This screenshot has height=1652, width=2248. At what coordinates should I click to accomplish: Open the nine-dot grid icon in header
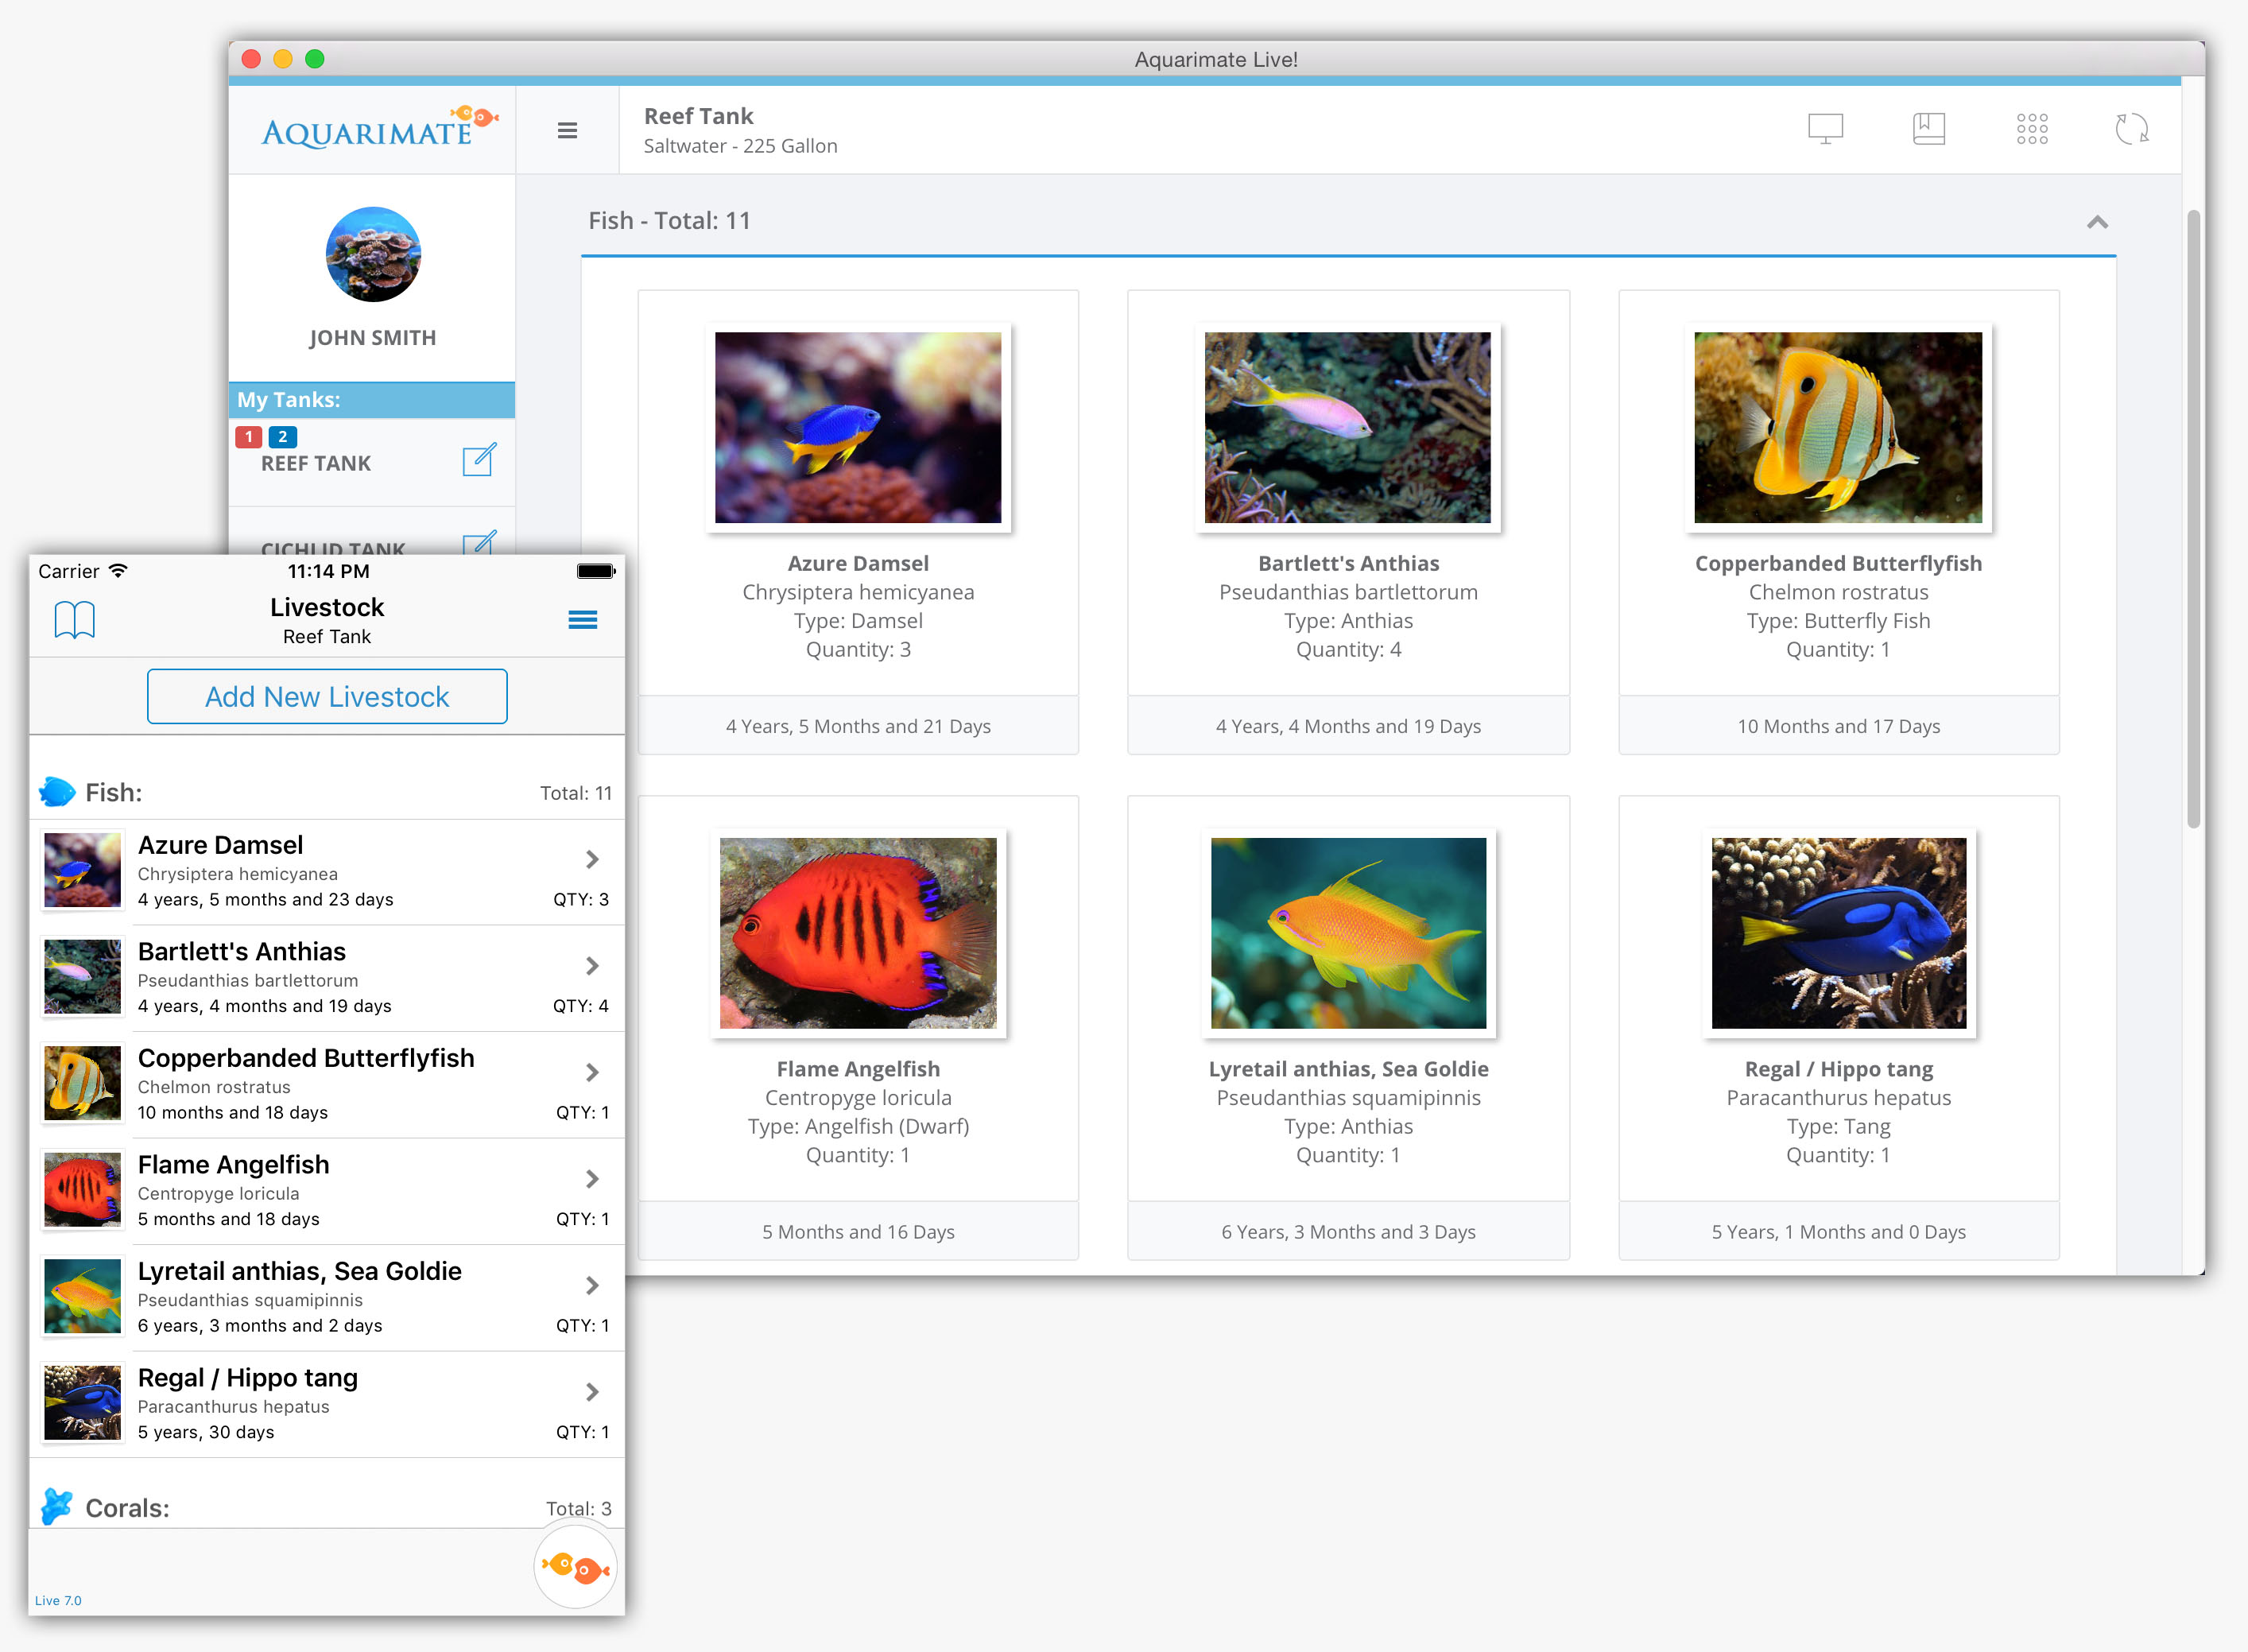(2032, 129)
